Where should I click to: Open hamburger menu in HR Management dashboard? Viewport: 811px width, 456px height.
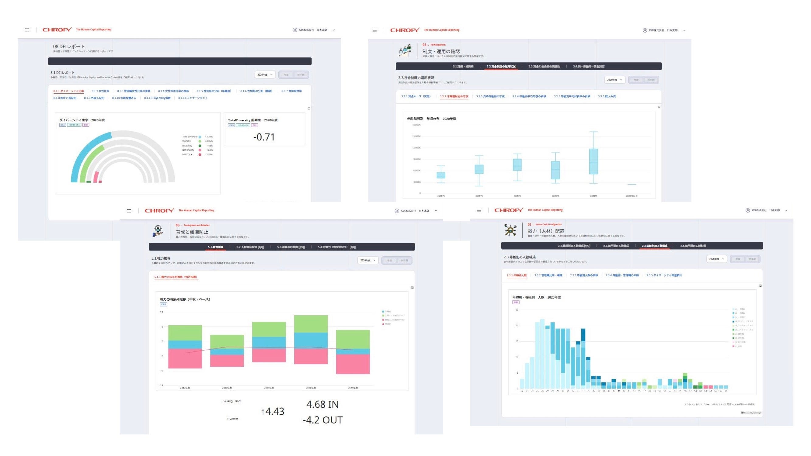click(x=374, y=30)
